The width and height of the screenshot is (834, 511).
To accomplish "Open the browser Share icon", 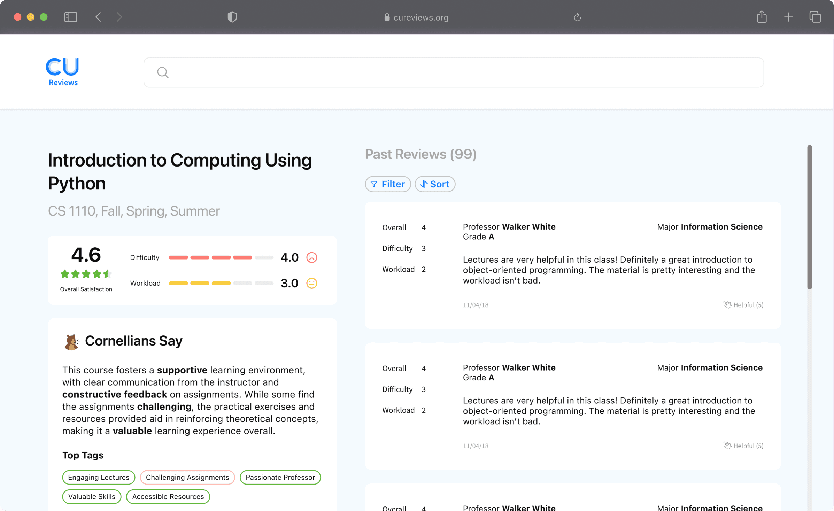I will pos(762,17).
